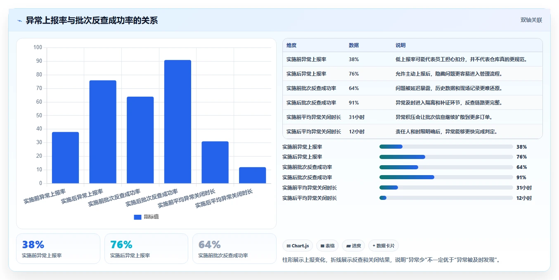This screenshot has width=559, height=280.
Task: Select the 实施后异常上报率 bar in the chart
Action: 103,132
